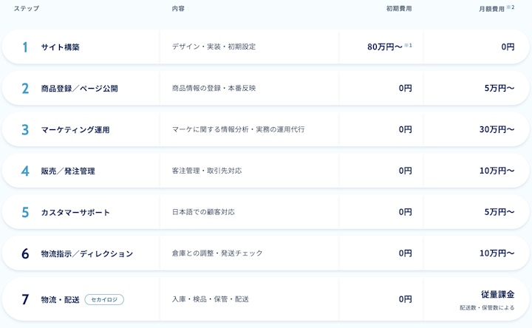Screen dimensions: 532x328
Task: Select step number 1 icon
Action: click(25, 47)
